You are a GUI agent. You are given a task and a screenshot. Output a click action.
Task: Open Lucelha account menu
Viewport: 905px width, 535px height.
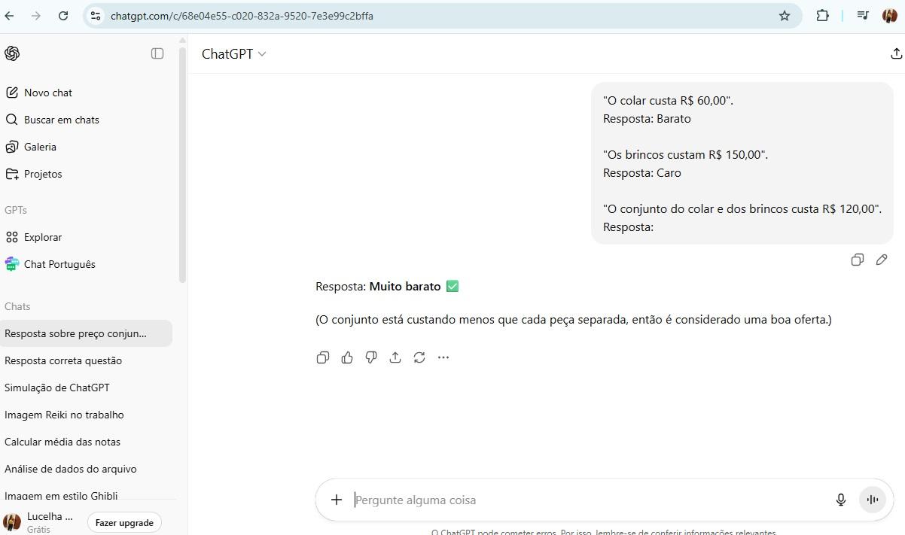(39, 522)
